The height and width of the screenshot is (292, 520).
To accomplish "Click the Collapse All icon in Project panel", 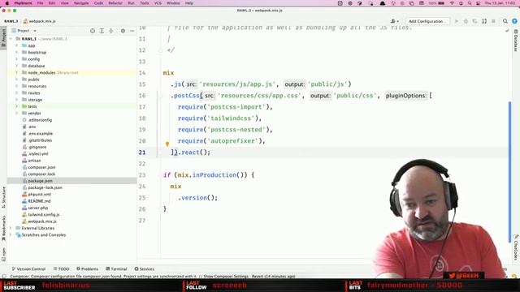I will click(x=111, y=31).
